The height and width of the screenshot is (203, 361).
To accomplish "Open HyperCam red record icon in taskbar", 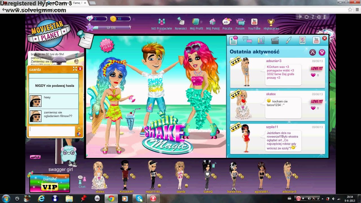I will pyautogui.click(x=153, y=198).
